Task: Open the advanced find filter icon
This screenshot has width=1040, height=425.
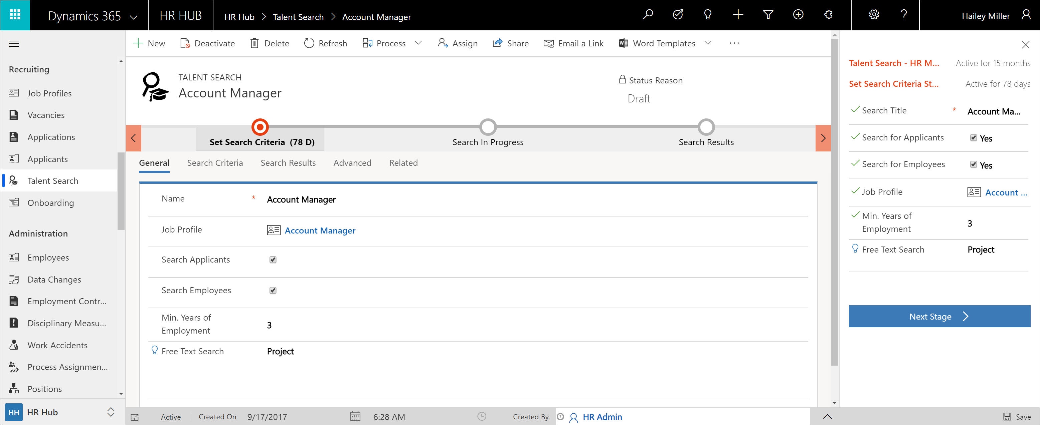Action: pyautogui.click(x=768, y=15)
